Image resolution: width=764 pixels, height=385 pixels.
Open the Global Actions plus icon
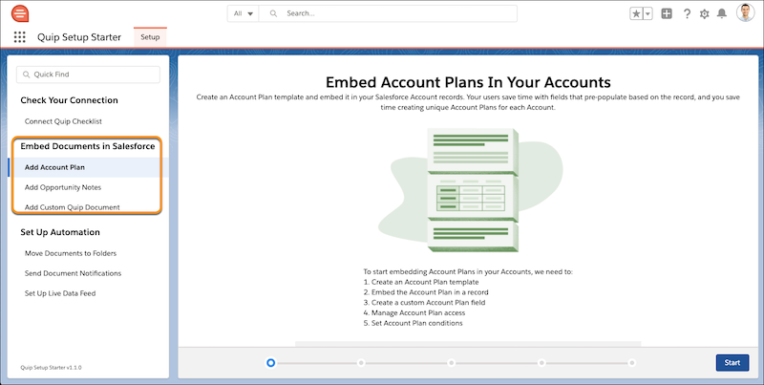(667, 13)
